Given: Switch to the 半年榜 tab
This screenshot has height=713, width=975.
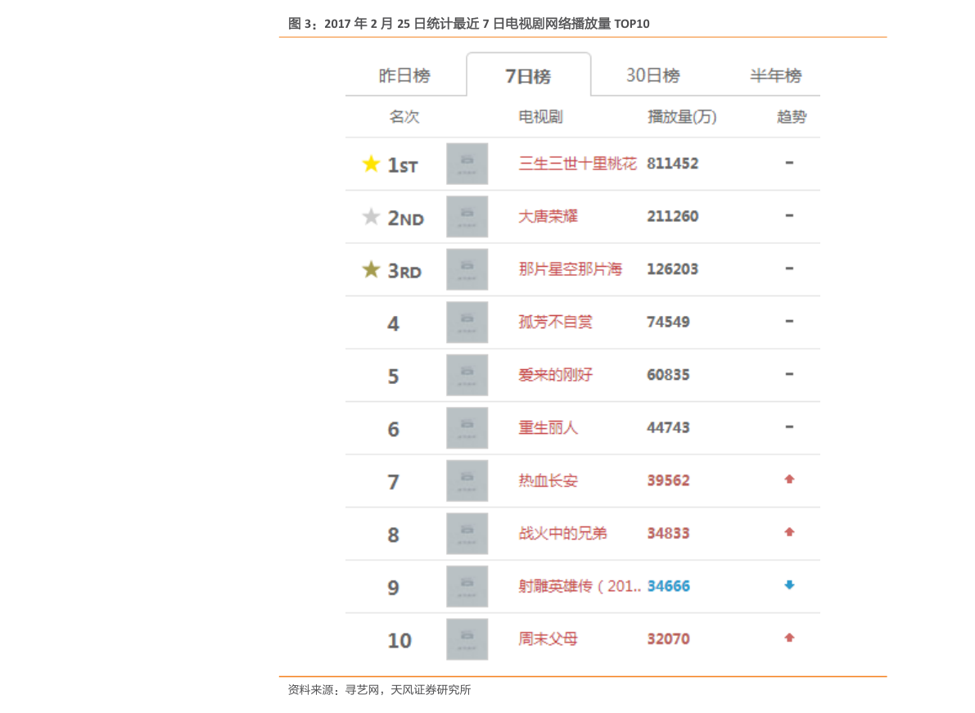Looking at the screenshot, I should (x=776, y=76).
